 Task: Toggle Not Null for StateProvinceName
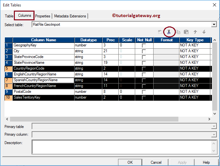click(x=144, y=63)
